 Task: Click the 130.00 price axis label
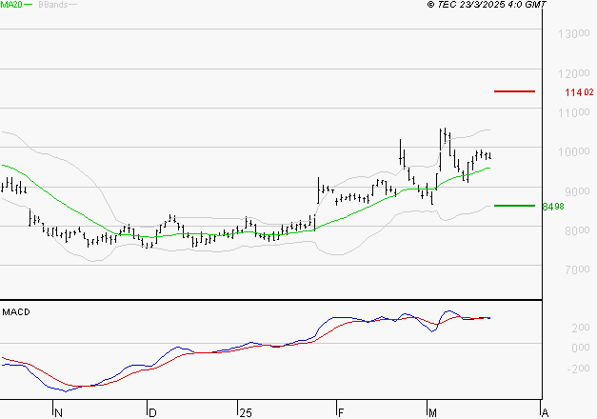click(574, 34)
